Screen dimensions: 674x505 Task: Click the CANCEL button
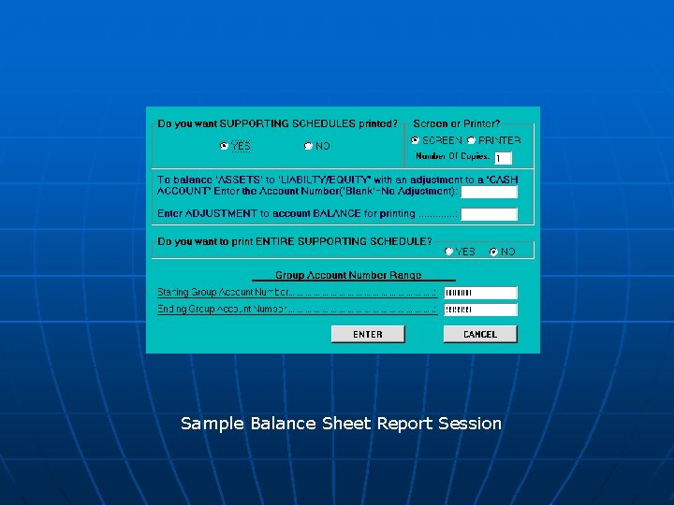(x=480, y=334)
